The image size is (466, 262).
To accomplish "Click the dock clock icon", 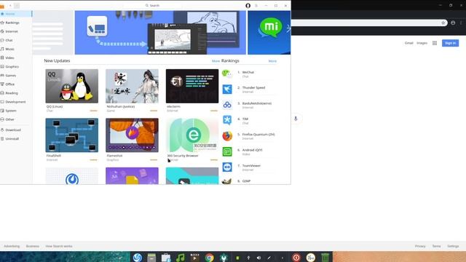I will click(311, 258).
